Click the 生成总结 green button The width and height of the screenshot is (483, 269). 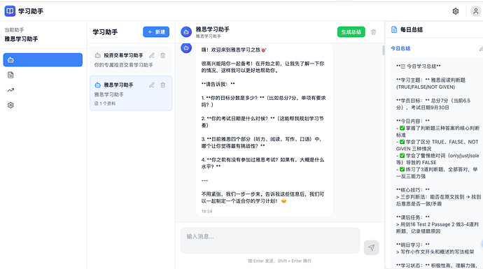point(351,32)
